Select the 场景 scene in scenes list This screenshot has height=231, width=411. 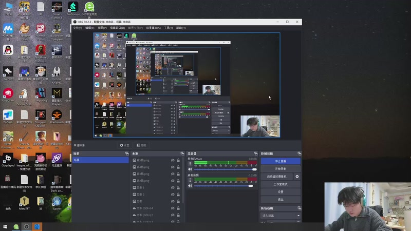coord(100,160)
